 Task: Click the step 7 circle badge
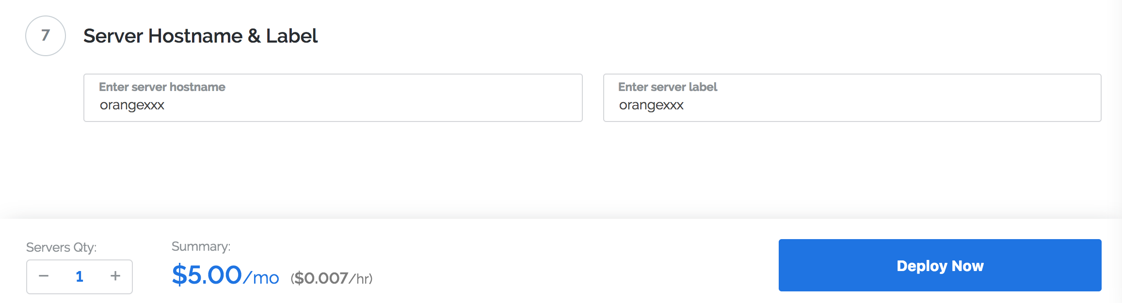click(46, 36)
